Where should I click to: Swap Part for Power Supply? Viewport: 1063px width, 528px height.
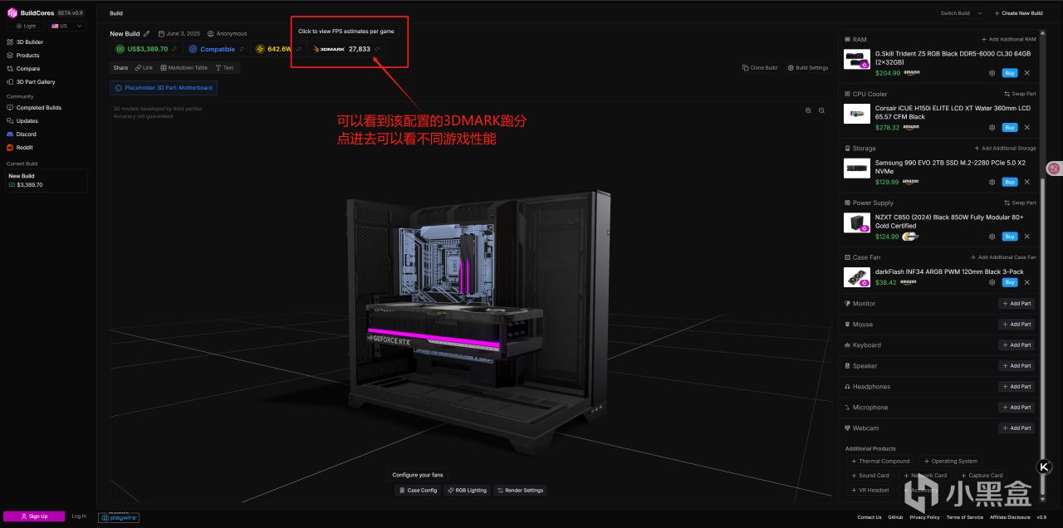pyautogui.click(x=1020, y=203)
